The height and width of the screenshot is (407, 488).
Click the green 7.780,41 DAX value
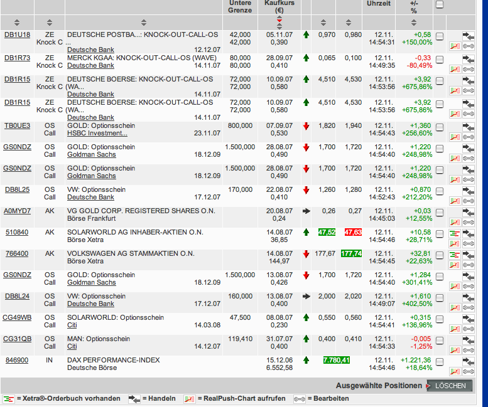[337, 360]
